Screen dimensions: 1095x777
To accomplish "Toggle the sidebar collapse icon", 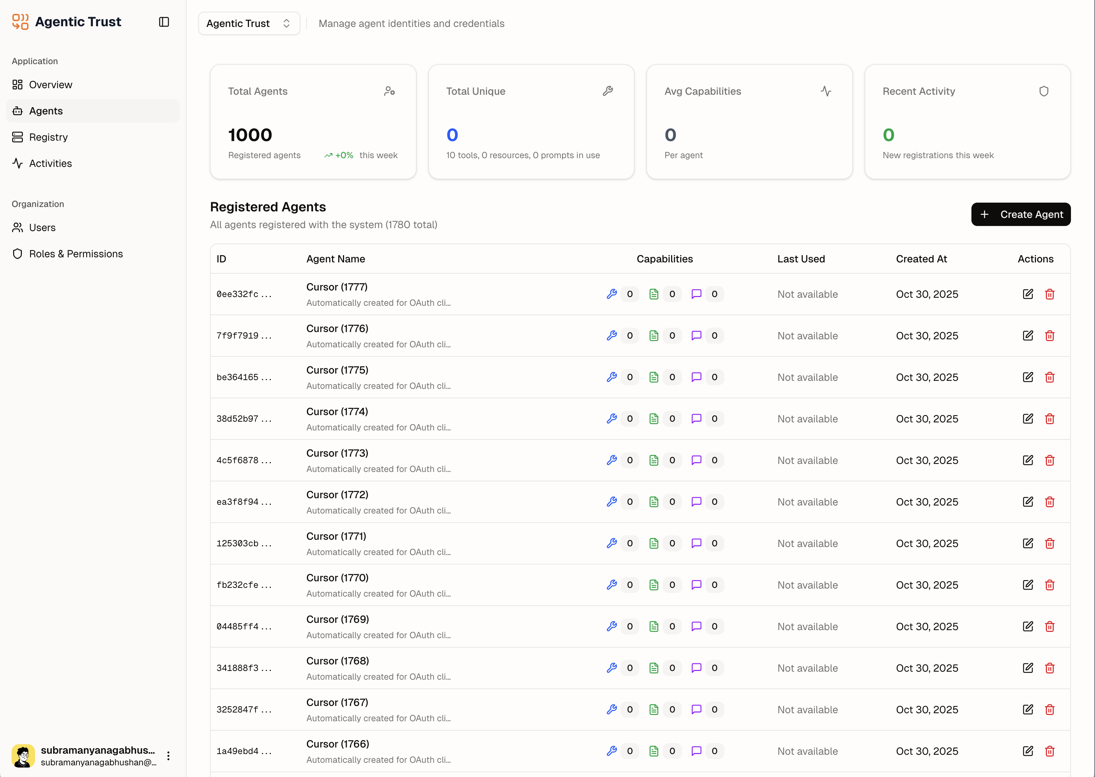I will (x=164, y=22).
